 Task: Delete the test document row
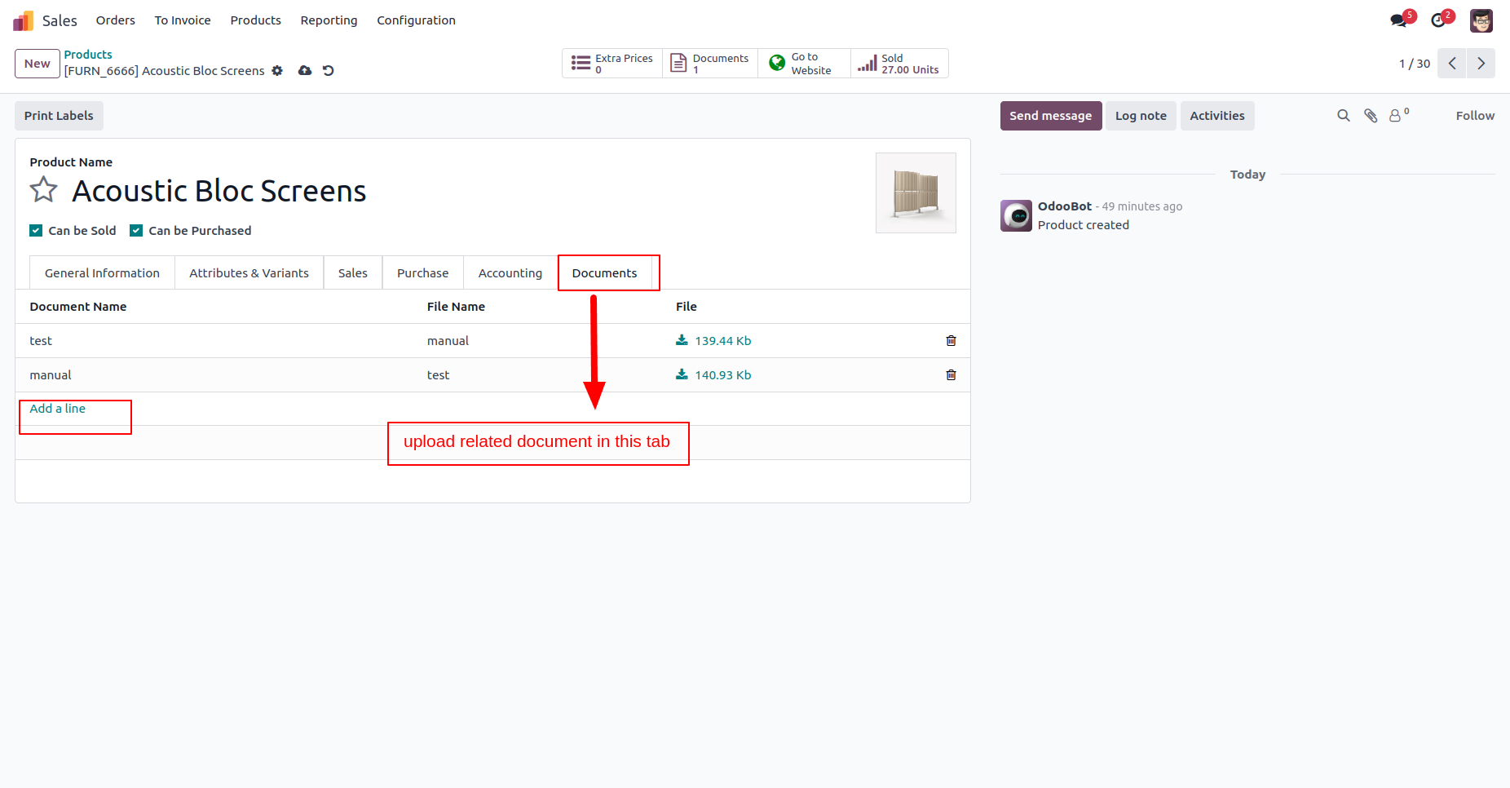tap(951, 341)
